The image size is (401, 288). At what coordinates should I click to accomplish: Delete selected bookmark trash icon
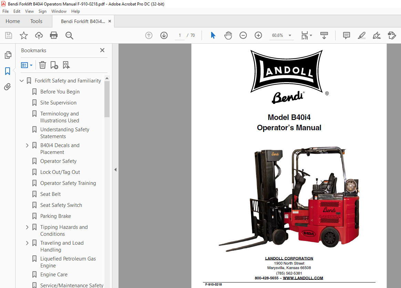[x=42, y=65]
